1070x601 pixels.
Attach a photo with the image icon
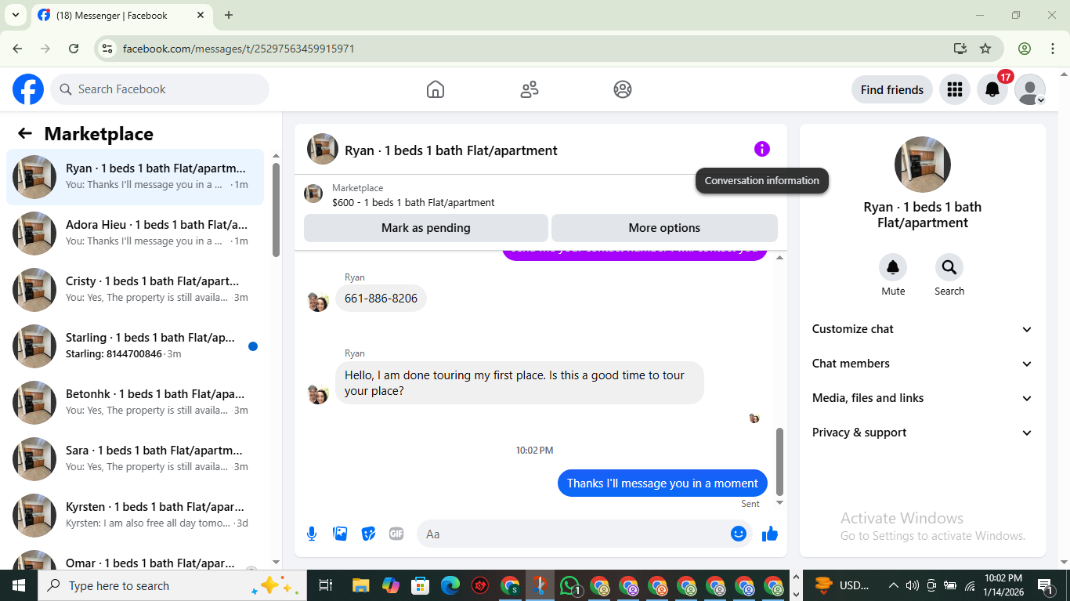tap(340, 534)
